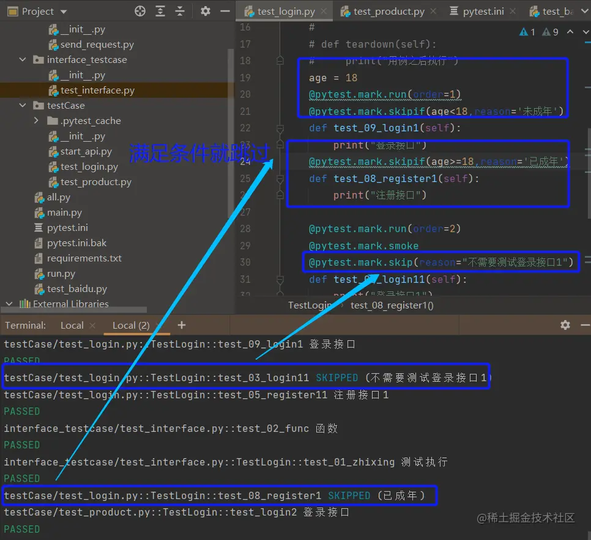Image resolution: width=591 pixels, height=540 pixels.
Task: Click the External Libraries icon
Action: pos(25,304)
